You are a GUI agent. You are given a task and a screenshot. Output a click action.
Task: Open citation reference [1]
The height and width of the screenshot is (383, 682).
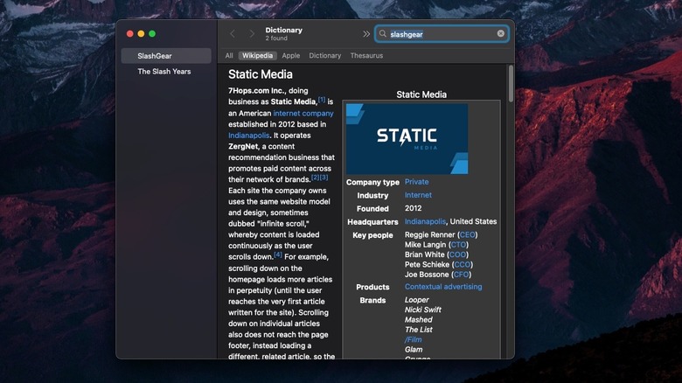point(322,100)
